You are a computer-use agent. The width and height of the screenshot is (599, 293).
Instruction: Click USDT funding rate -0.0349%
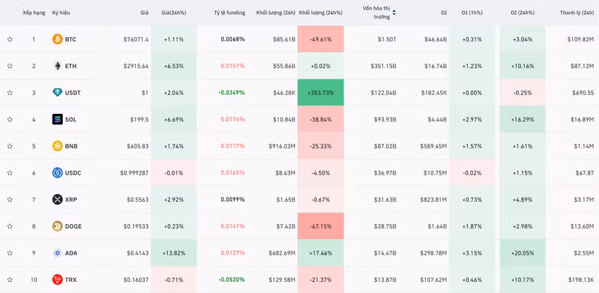pyautogui.click(x=232, y=92)
